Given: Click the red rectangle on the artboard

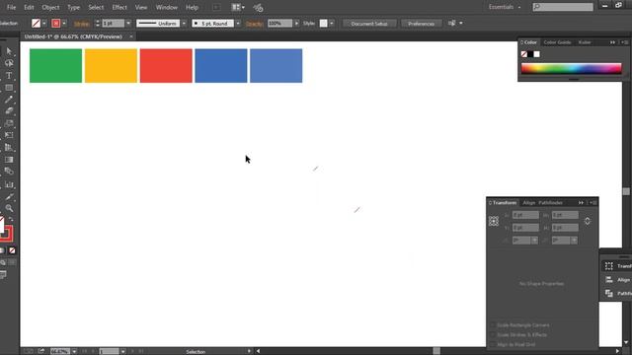Looking at the screenshot, I should click(x=166, y=66).
